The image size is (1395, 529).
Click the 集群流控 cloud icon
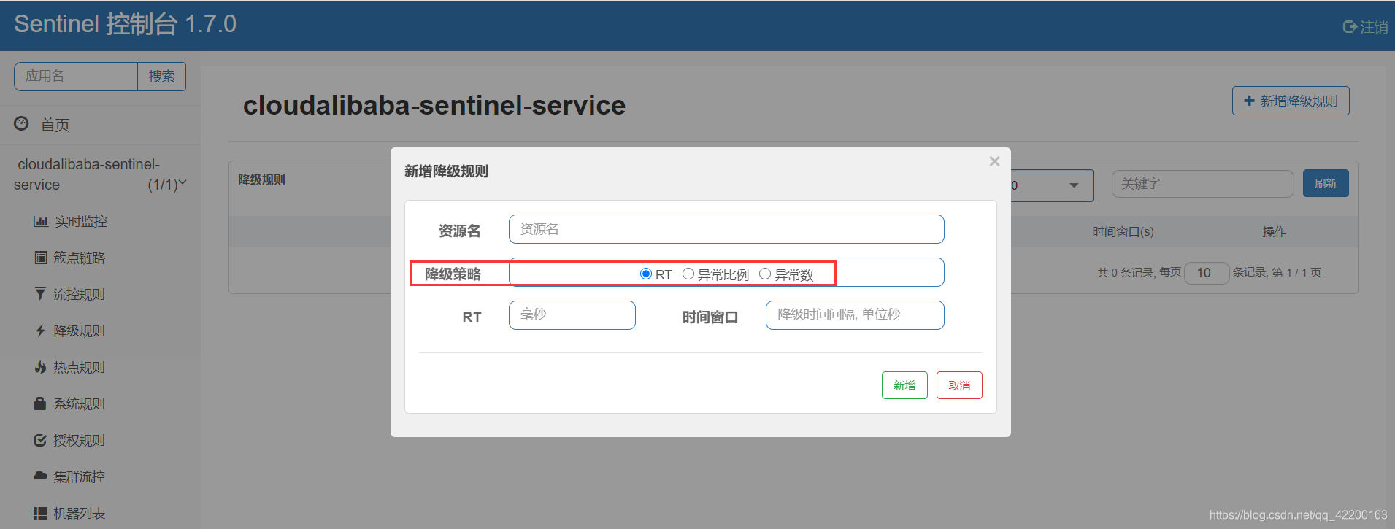(x=41, y=476)
